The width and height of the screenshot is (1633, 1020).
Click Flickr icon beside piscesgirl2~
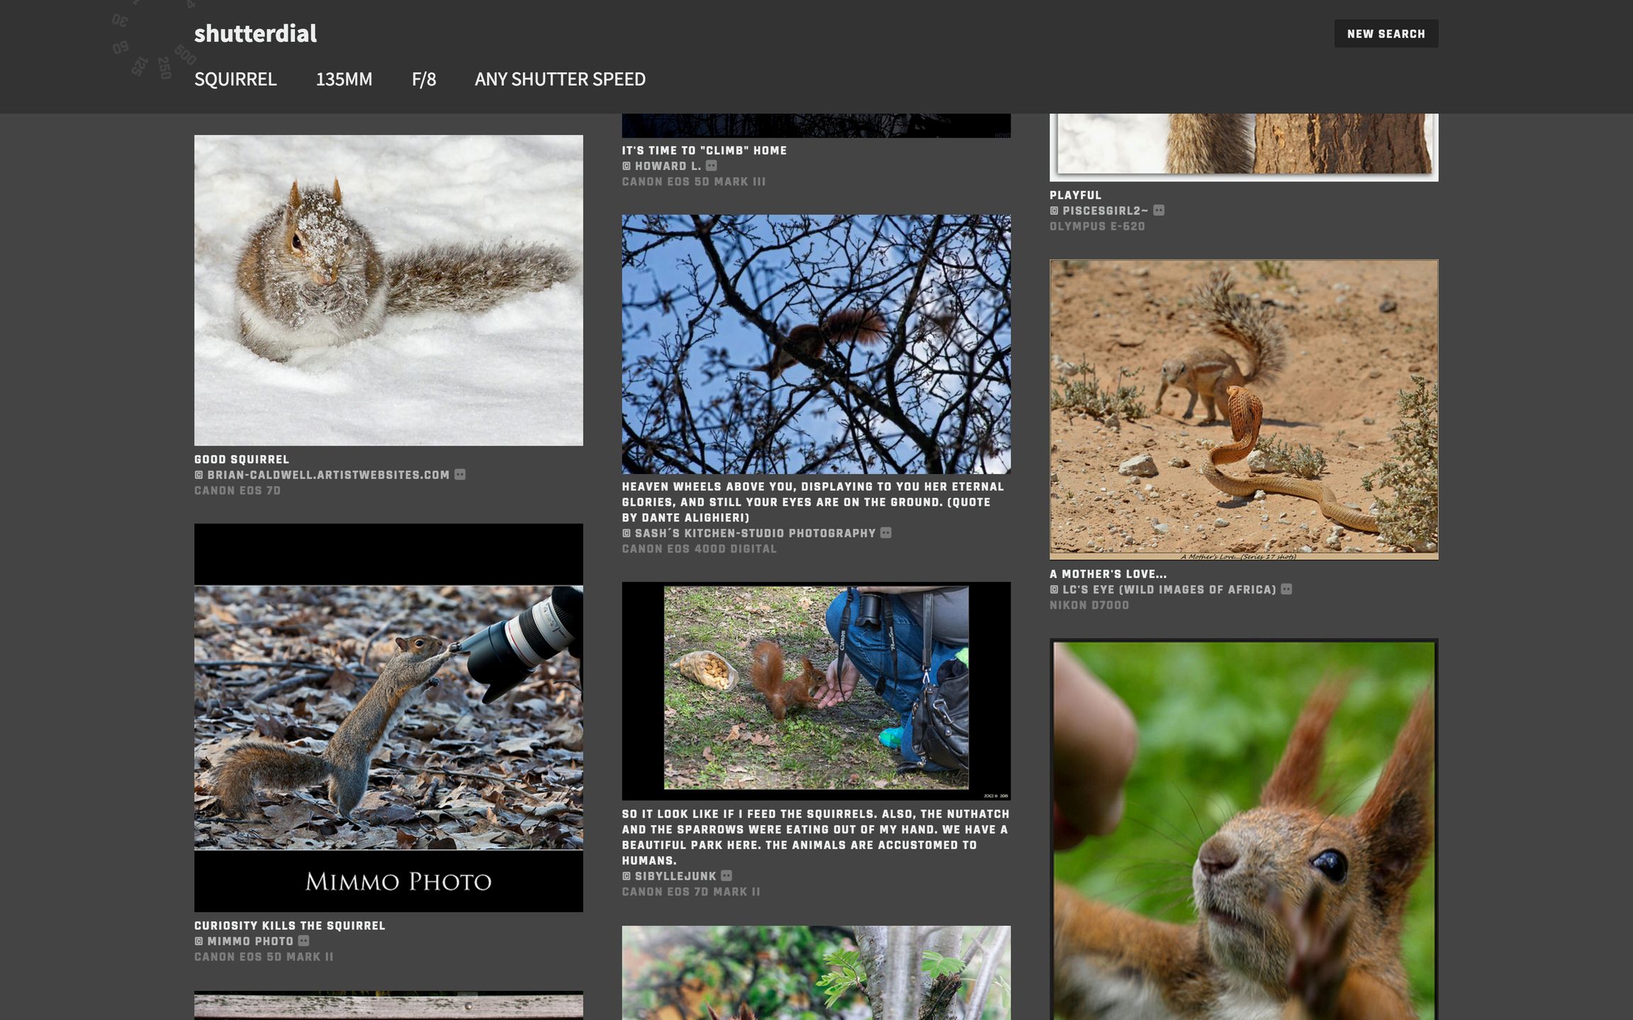[x=1158, y=210]
